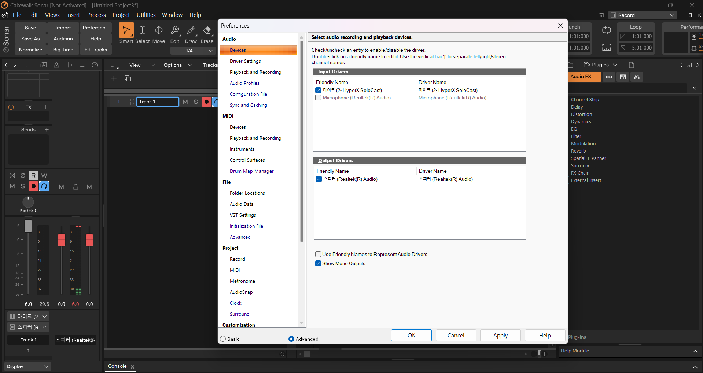
Task: Select the Advanced radio button
Action: (x=291, y=339)
